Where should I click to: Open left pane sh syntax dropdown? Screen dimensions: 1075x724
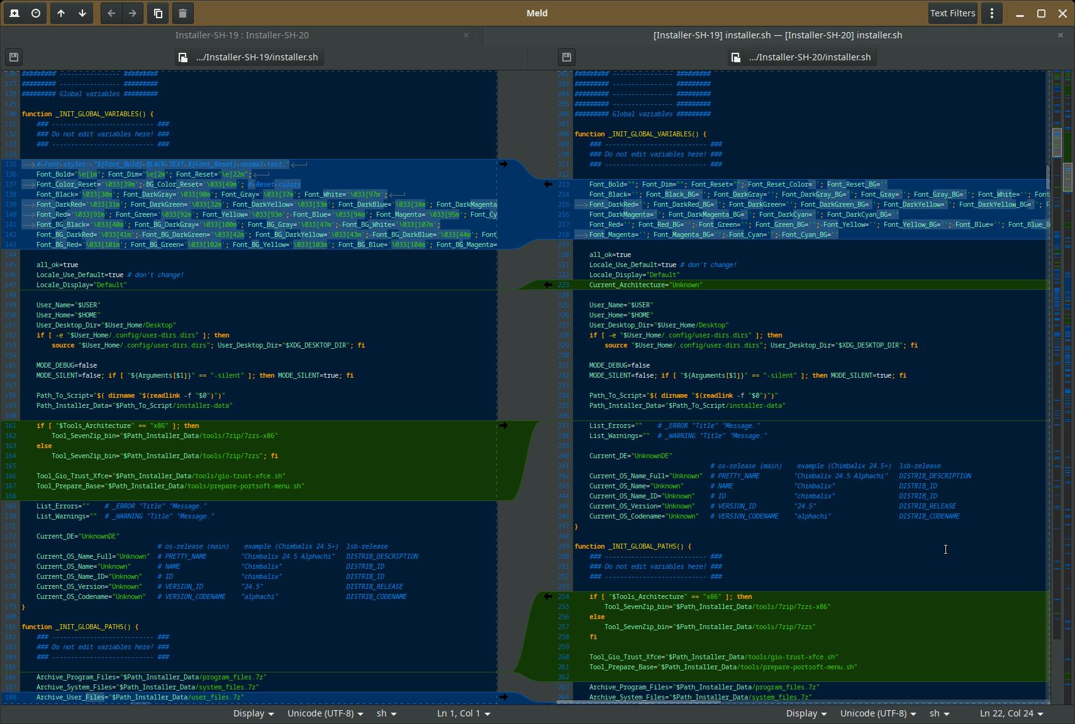386,713
